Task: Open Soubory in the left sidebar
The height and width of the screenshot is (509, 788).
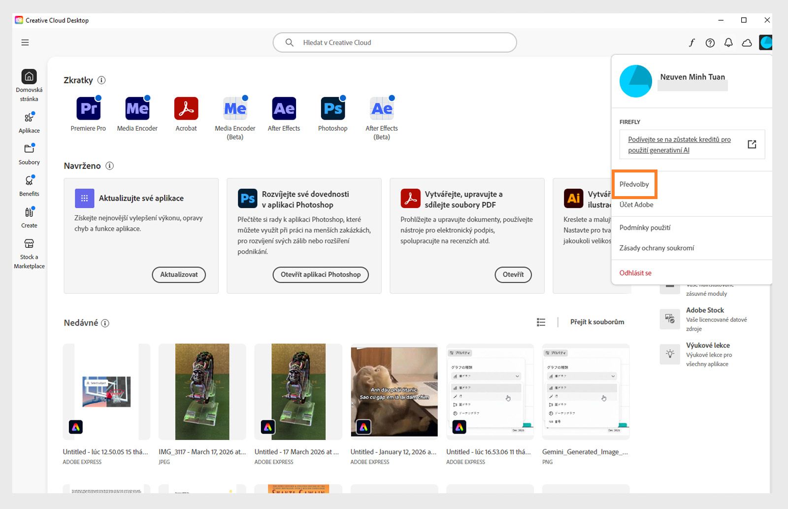Action: [x=29, y=153]
